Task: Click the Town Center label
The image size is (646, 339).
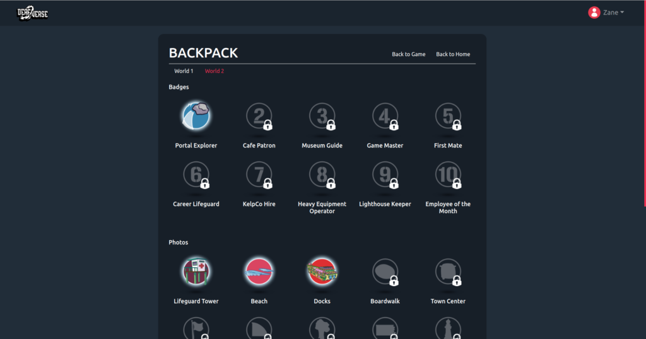Action: (448, 301)
